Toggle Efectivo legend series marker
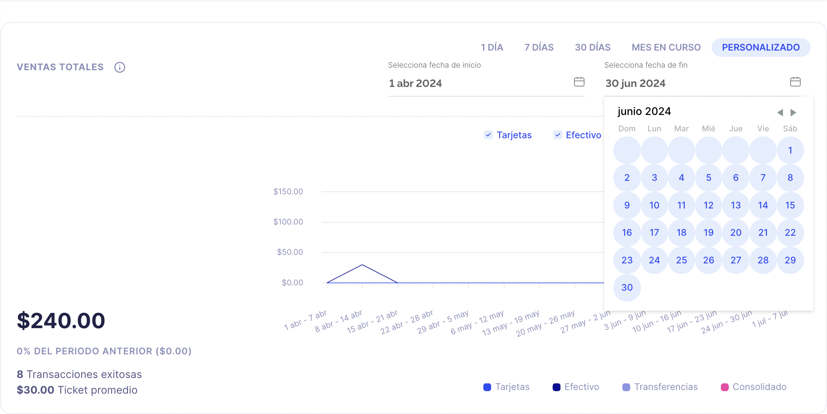Screen dimensions: 827x414 (556, 387)
